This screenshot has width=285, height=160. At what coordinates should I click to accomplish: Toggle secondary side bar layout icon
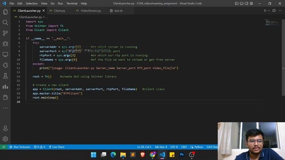coord(246,4)
